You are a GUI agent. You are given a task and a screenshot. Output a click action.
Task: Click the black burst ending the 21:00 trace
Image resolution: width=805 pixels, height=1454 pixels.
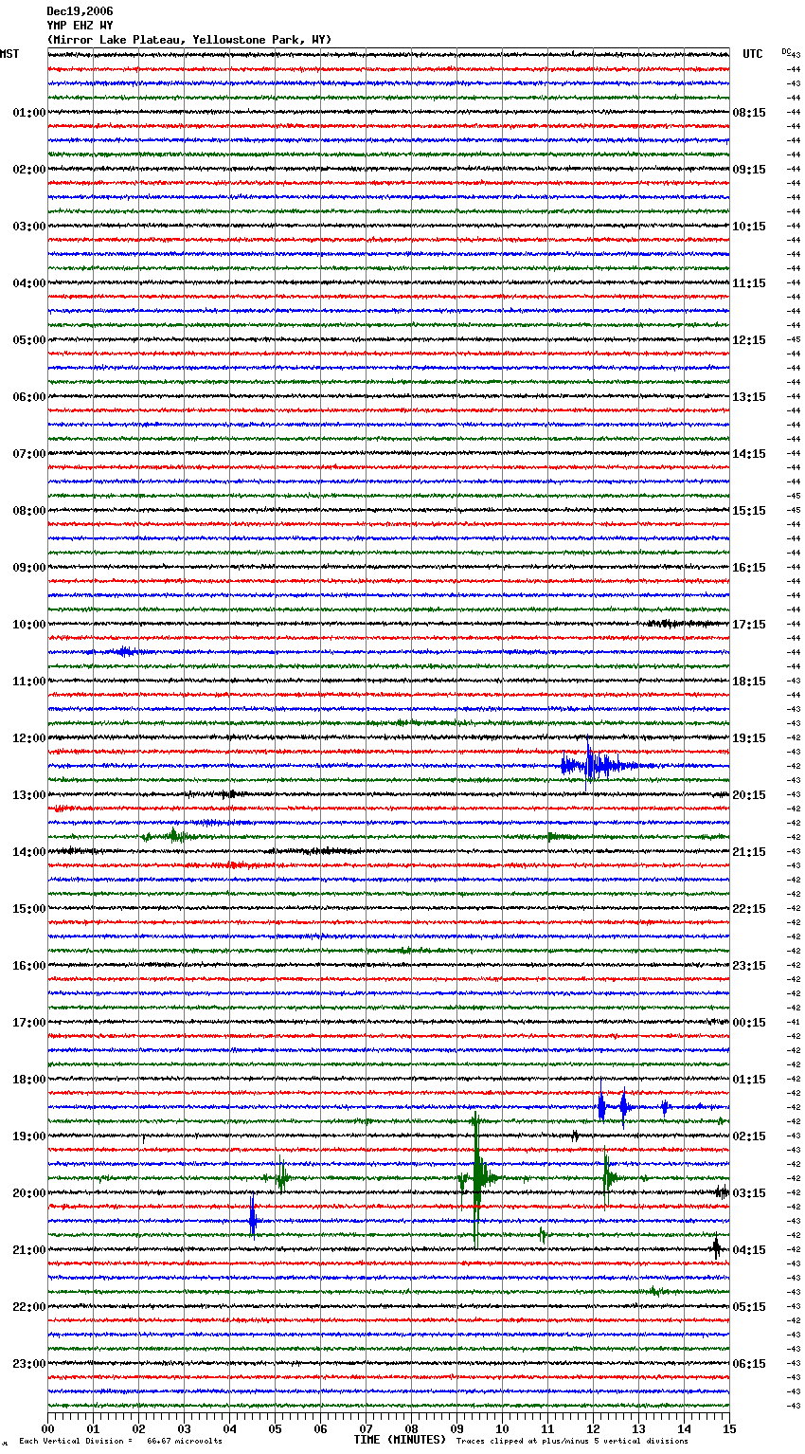[x=717, y=1248]
